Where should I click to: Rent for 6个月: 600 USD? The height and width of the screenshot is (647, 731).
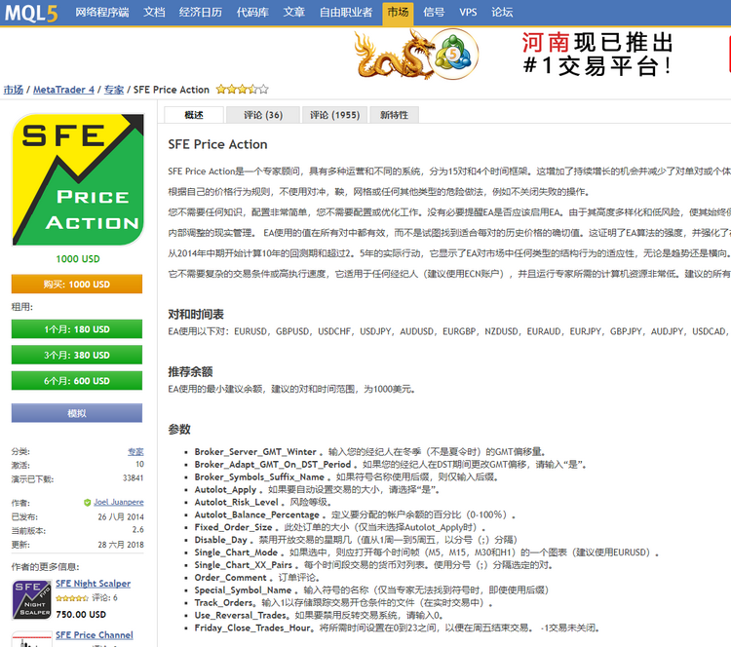tap(77, 380)
